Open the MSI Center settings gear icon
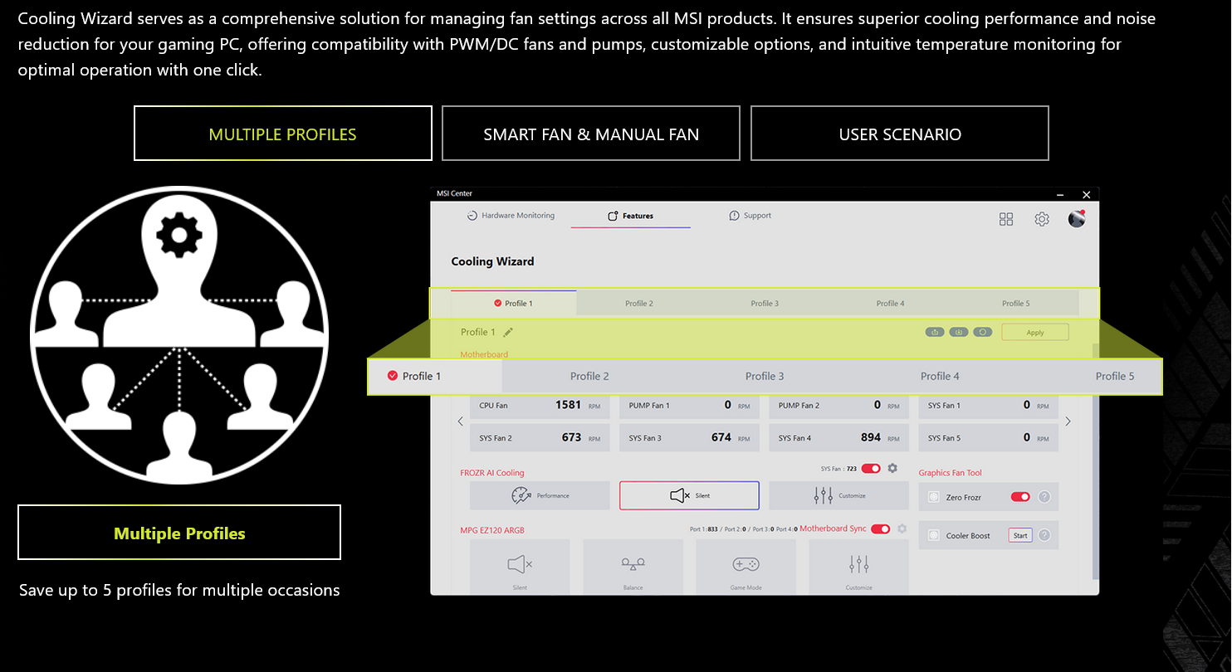 [x=1041, y=219]
